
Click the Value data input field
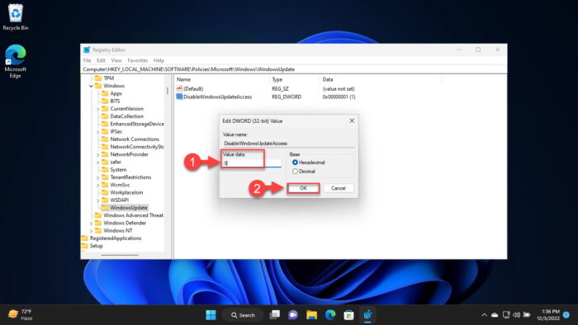coord(252,163)
